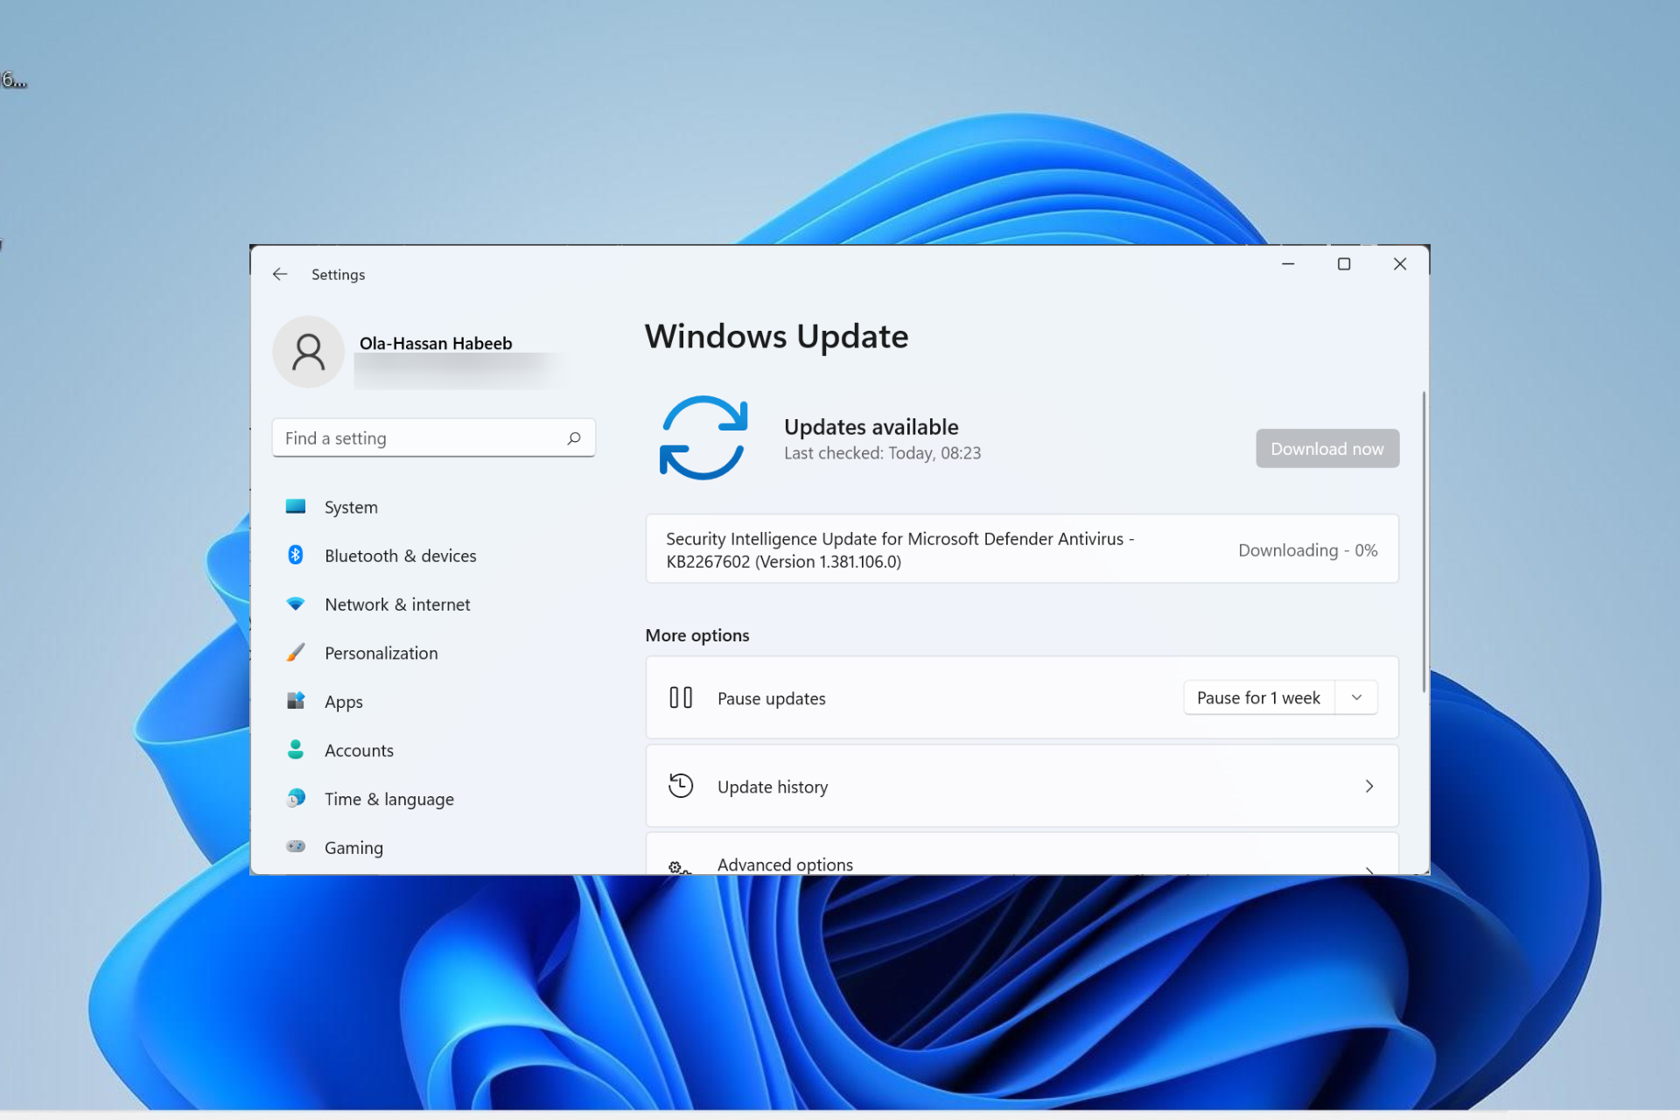Click Downloading now progress indicator
1680x1120 pixels.
coord(1306,549)
